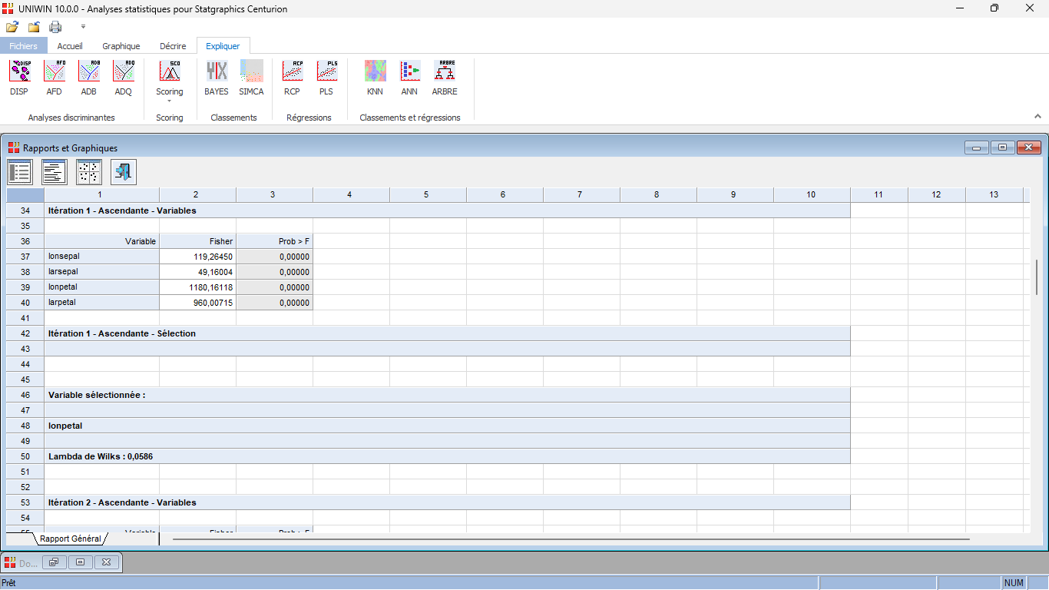1049x590 pixels.
Task: Click the vertical scrollbar thumb of the report
Action: click(x=1037, y=277)
